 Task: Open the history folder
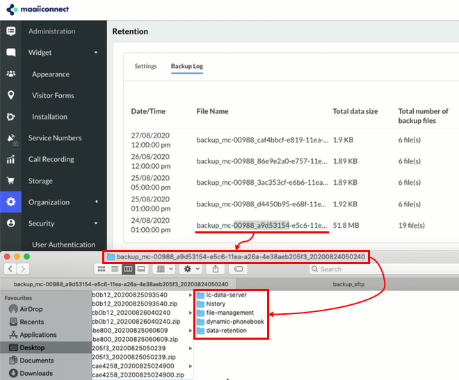pos(211,304)
